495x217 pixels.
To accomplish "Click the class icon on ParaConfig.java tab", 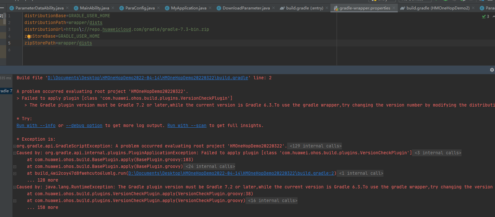I will 122,8.
